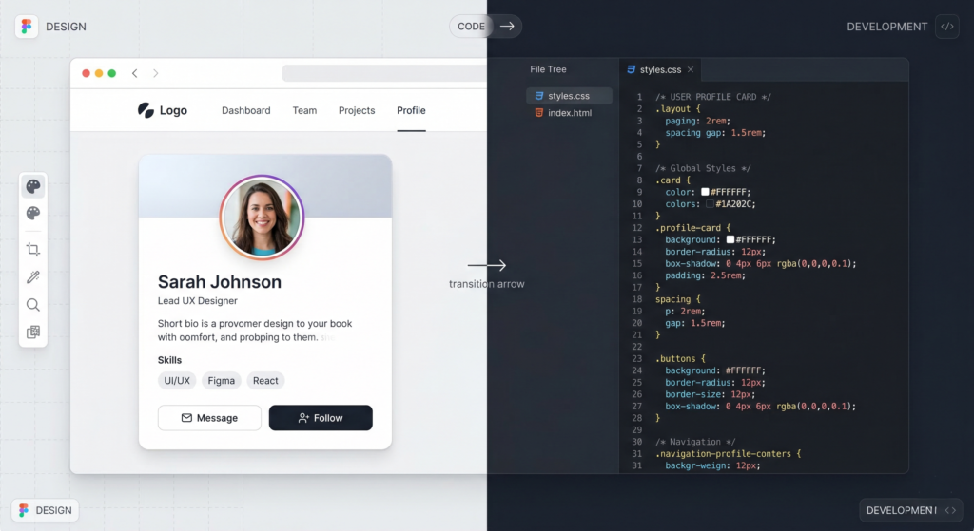Click the add-person icon in the Follow button
The image size is (974, 531).
coord(303,418)
